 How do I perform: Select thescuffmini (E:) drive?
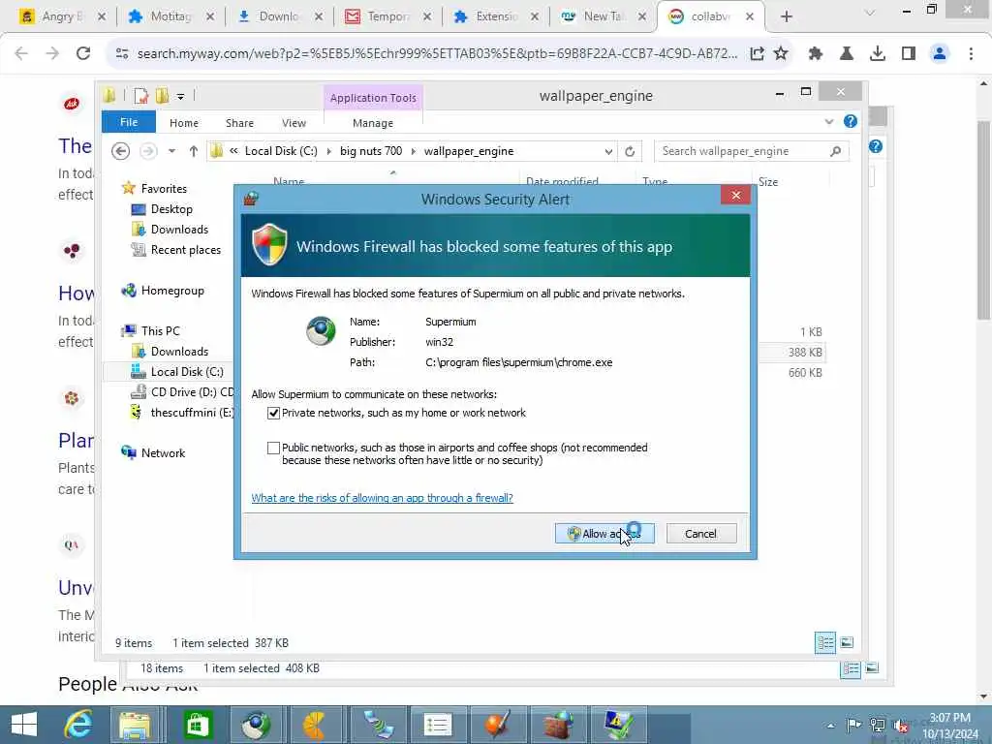tap(192, 413)
